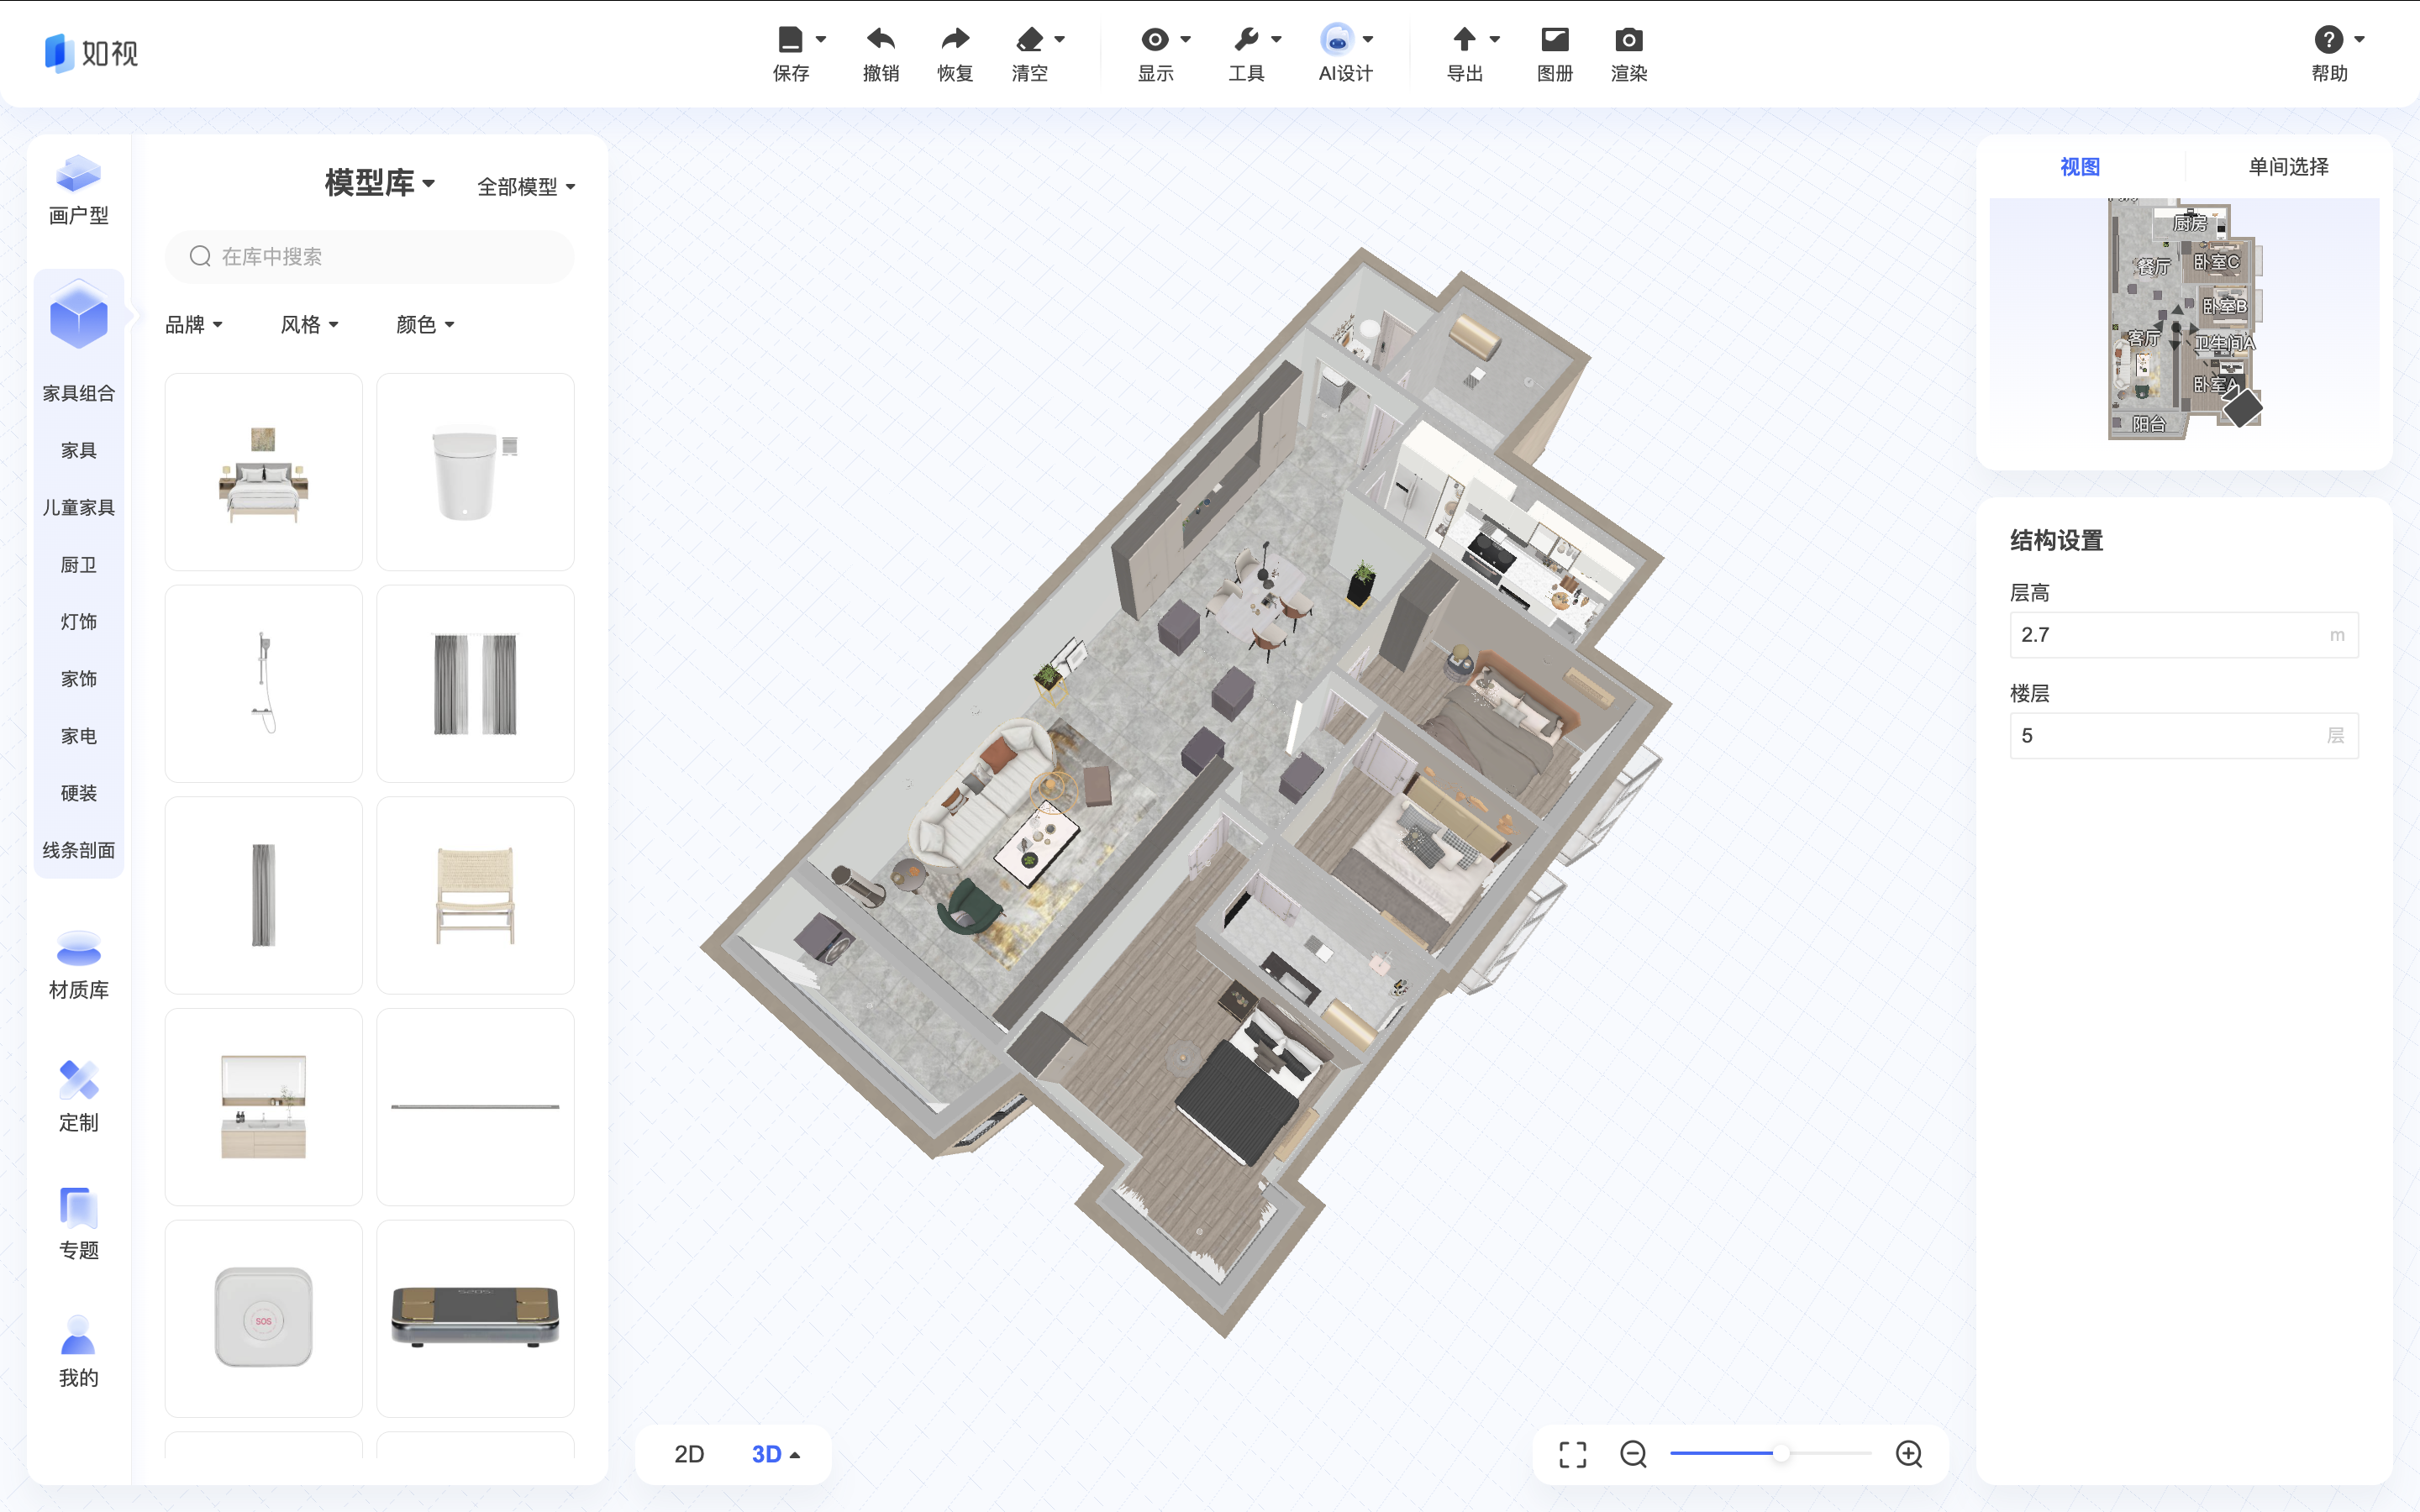
Task: Select the smart toilet model thumbnail
Action: 475,472
